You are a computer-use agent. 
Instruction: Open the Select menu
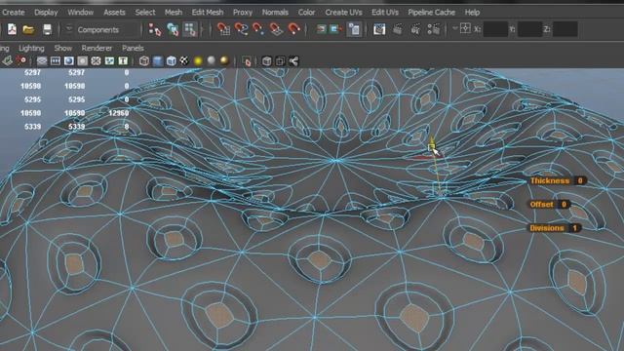click(145, 13)
